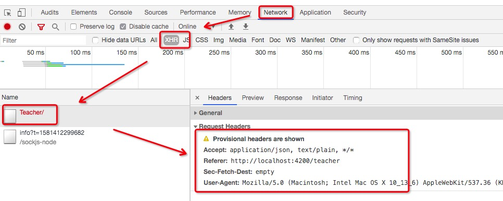
Task: Activate the inspect element picker icon
Action: (8, 12)
